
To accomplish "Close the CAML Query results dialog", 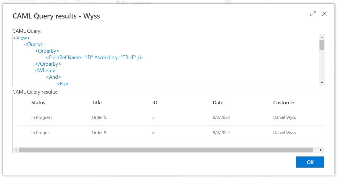I will coord(324,13).
